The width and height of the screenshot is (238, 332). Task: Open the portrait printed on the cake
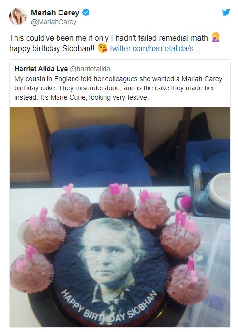click(x=110, y=260)
